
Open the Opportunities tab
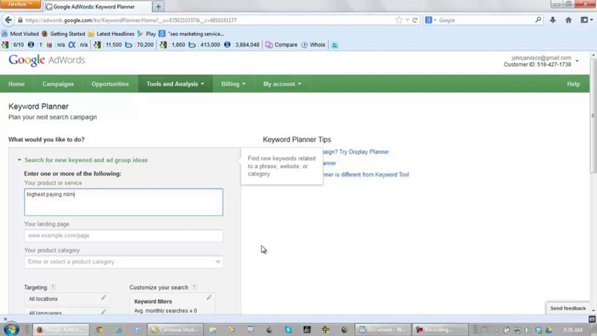click(x=110, y=84)
